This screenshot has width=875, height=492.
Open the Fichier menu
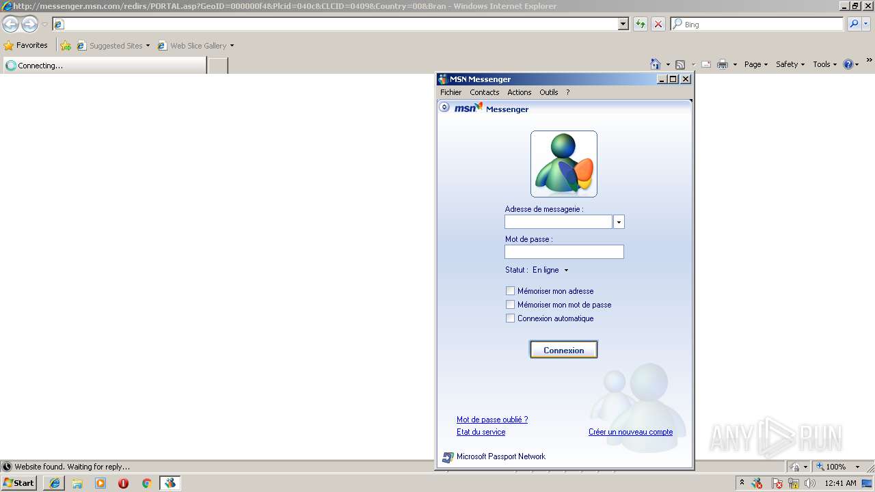(x=450, y=92)
